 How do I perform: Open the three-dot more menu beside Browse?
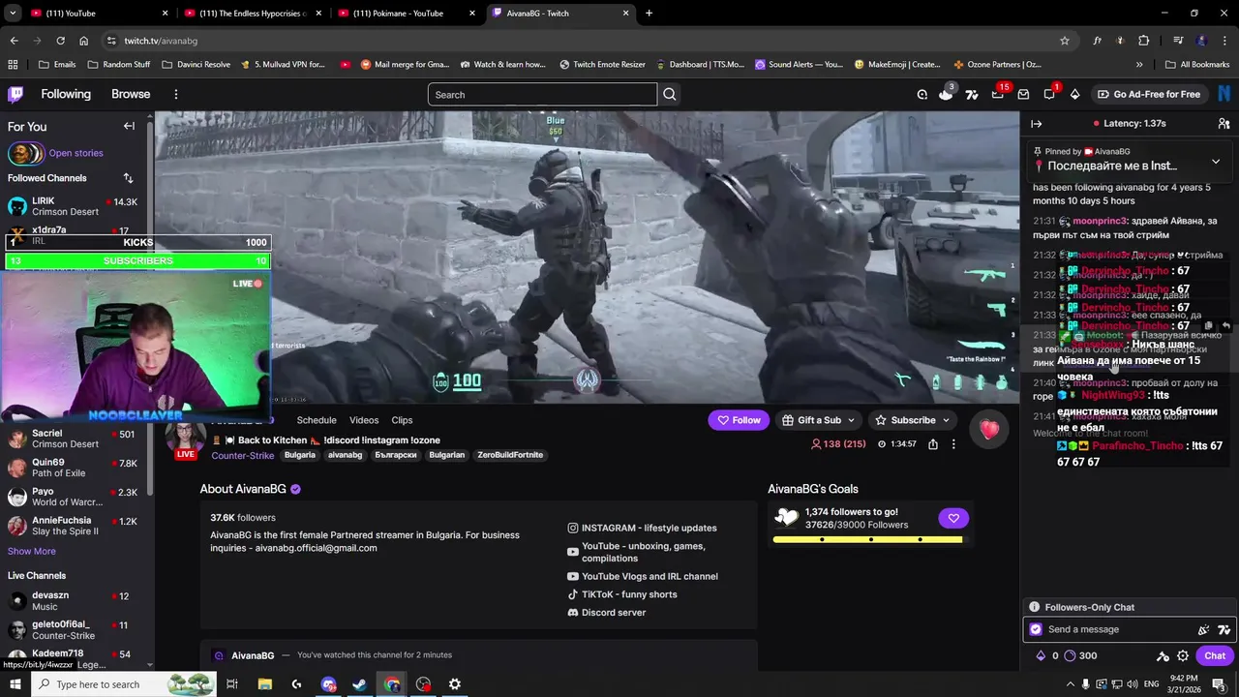(175, 94)
